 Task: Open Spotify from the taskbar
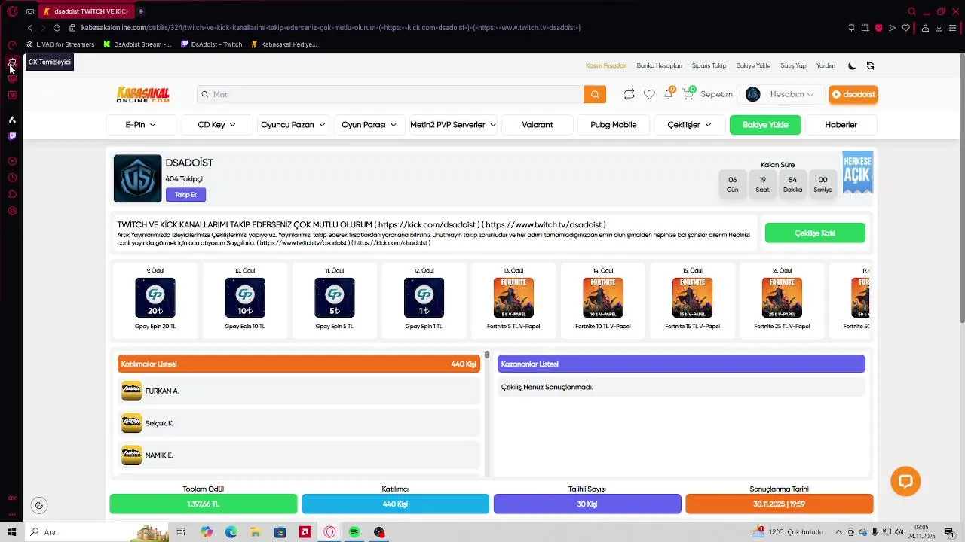click(x=354, y=532)
